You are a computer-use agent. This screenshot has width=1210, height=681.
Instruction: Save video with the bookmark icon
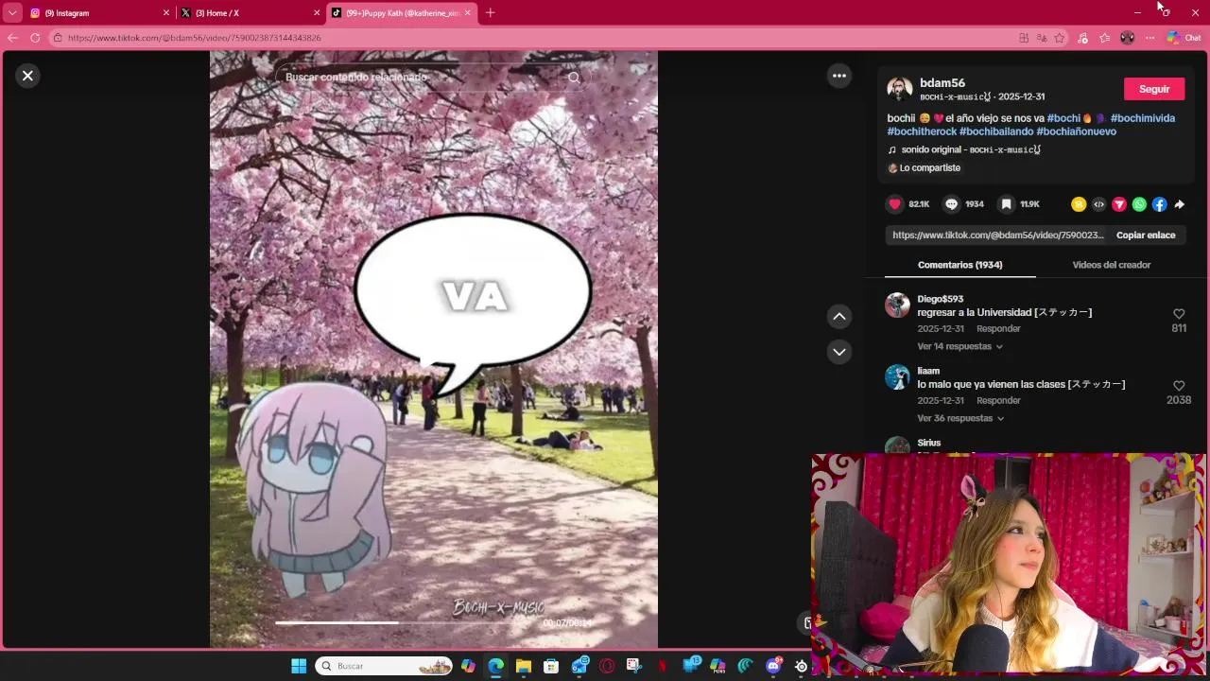click(1007, 204)
